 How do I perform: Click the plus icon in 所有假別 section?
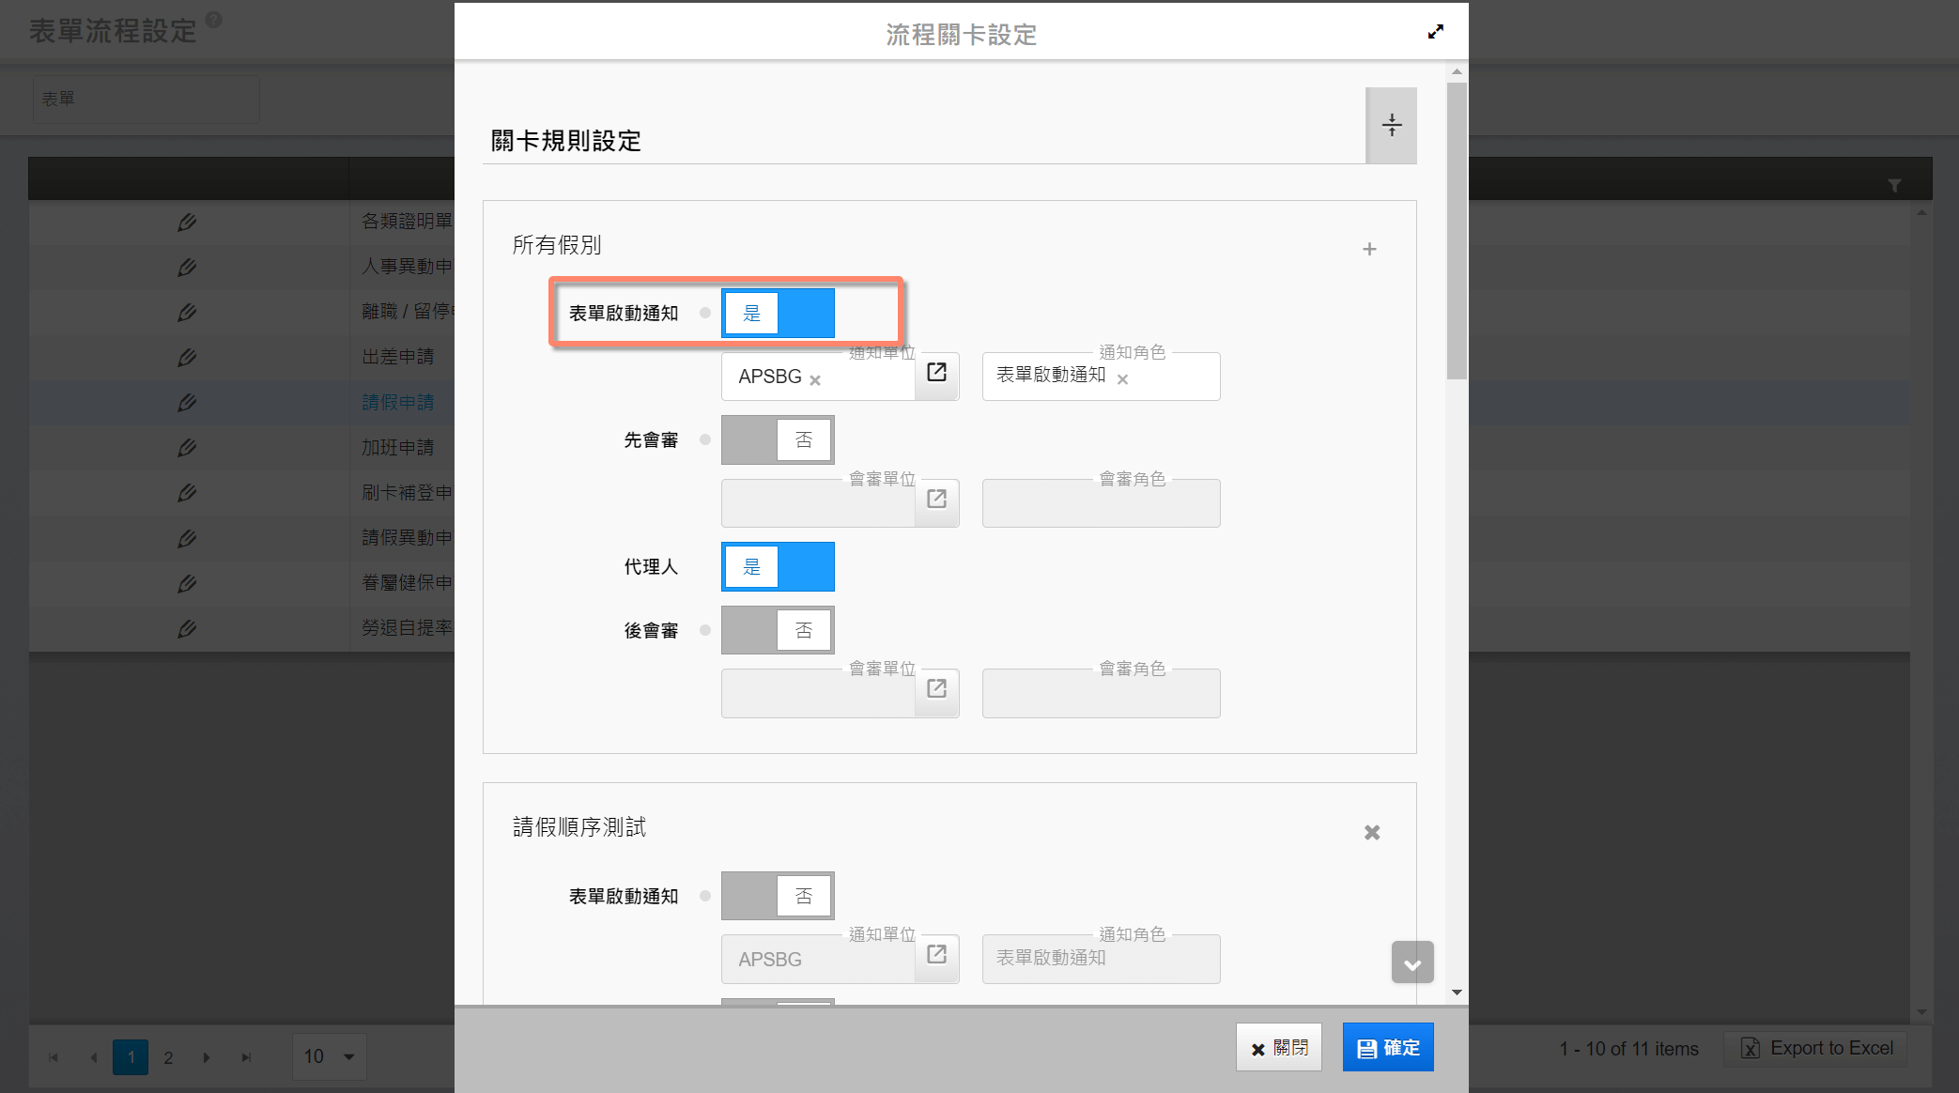1369,249
